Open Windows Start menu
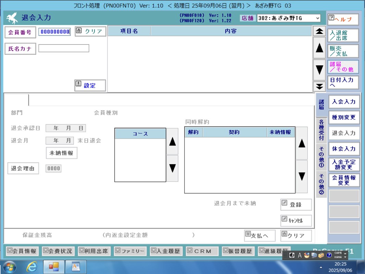365x274 pixels. pyautogui.click(x=9, y=266)
